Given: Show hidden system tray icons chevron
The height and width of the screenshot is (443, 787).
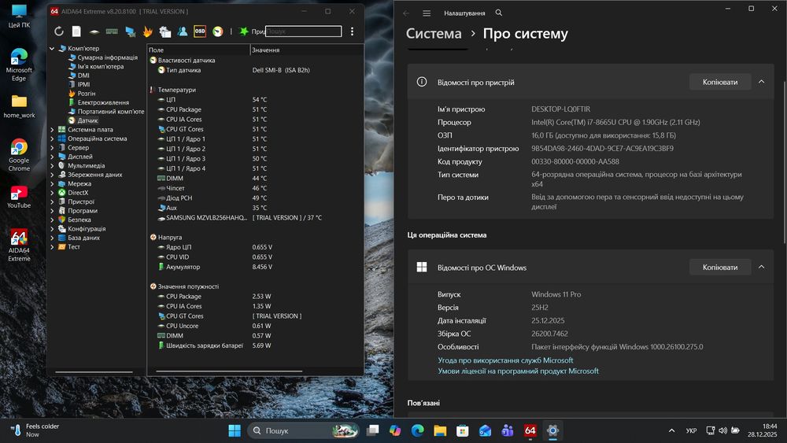Looking at the screenshot, I should pos(671,430).
